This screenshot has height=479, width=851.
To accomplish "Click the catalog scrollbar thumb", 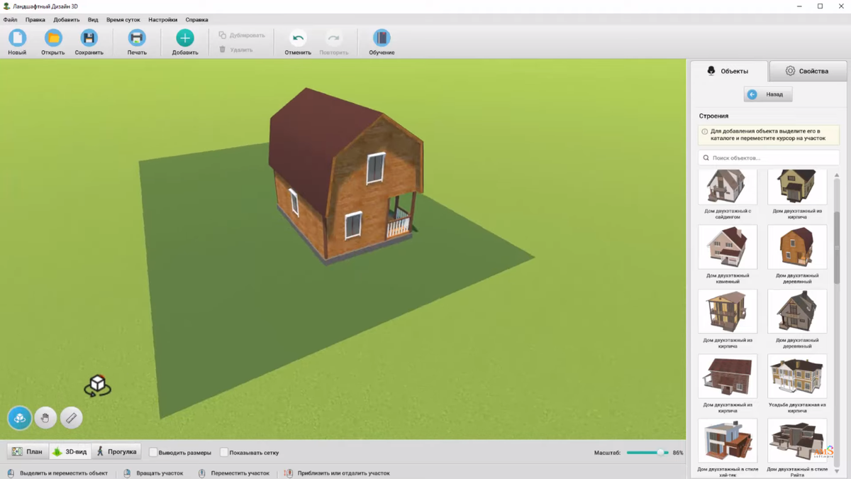I will [x=837, y=247].
